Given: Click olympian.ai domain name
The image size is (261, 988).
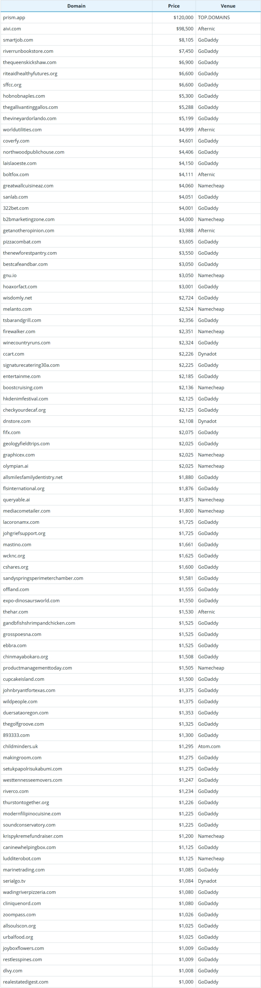Looking at the screenshot, I should click(x=16, y=466).
